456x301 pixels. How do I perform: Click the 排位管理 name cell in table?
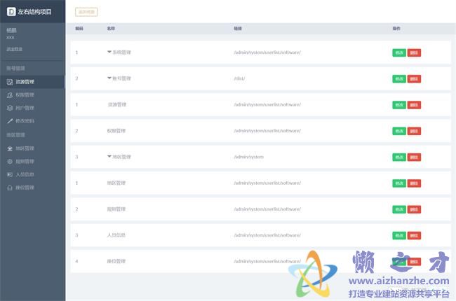(116, 261)
